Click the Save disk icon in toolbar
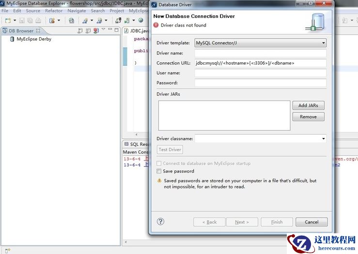This screenshot has height=254, width=358. pos(22,20)
